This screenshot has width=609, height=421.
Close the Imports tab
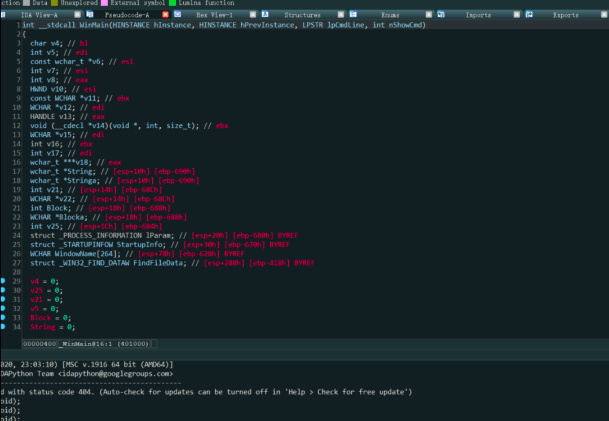516,14
